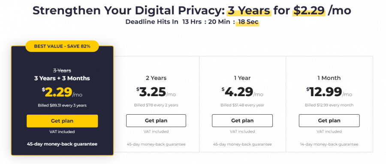Select the $2.29/mo price text
The width and height of the screenshot is (386, 164).
click(x=62, y=92)
